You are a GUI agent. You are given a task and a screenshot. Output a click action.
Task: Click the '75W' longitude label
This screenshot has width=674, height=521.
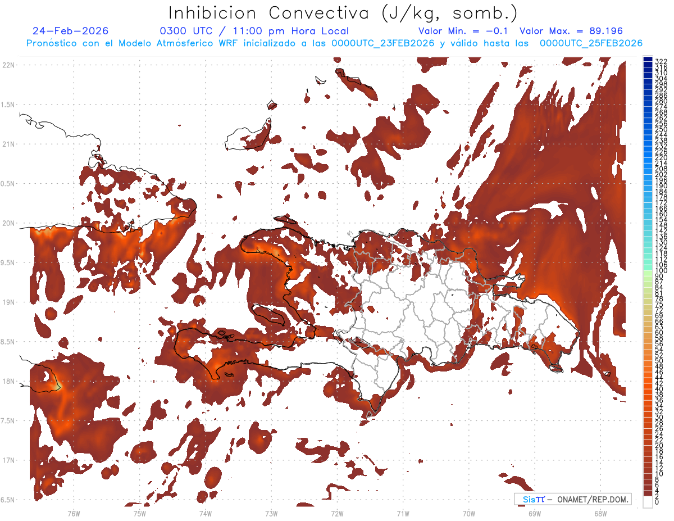click(x=139, y=514)
